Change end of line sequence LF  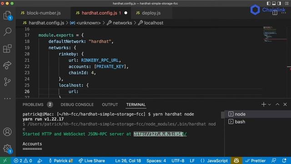[192, 160]
